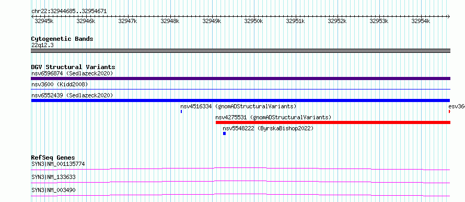Click the thick blue nsv6552439 variant bar

[240, 100]
